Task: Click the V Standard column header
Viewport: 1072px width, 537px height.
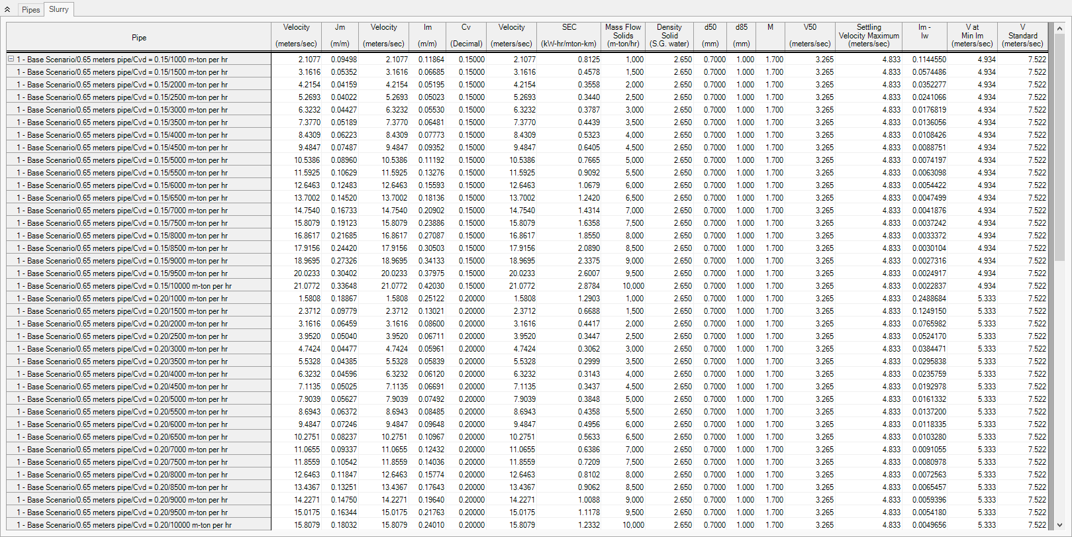Action: [1022, 36]
